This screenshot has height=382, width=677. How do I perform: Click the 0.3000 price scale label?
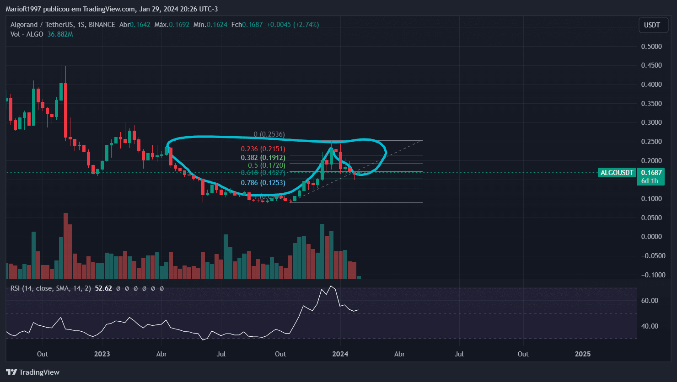coord(651,122)
